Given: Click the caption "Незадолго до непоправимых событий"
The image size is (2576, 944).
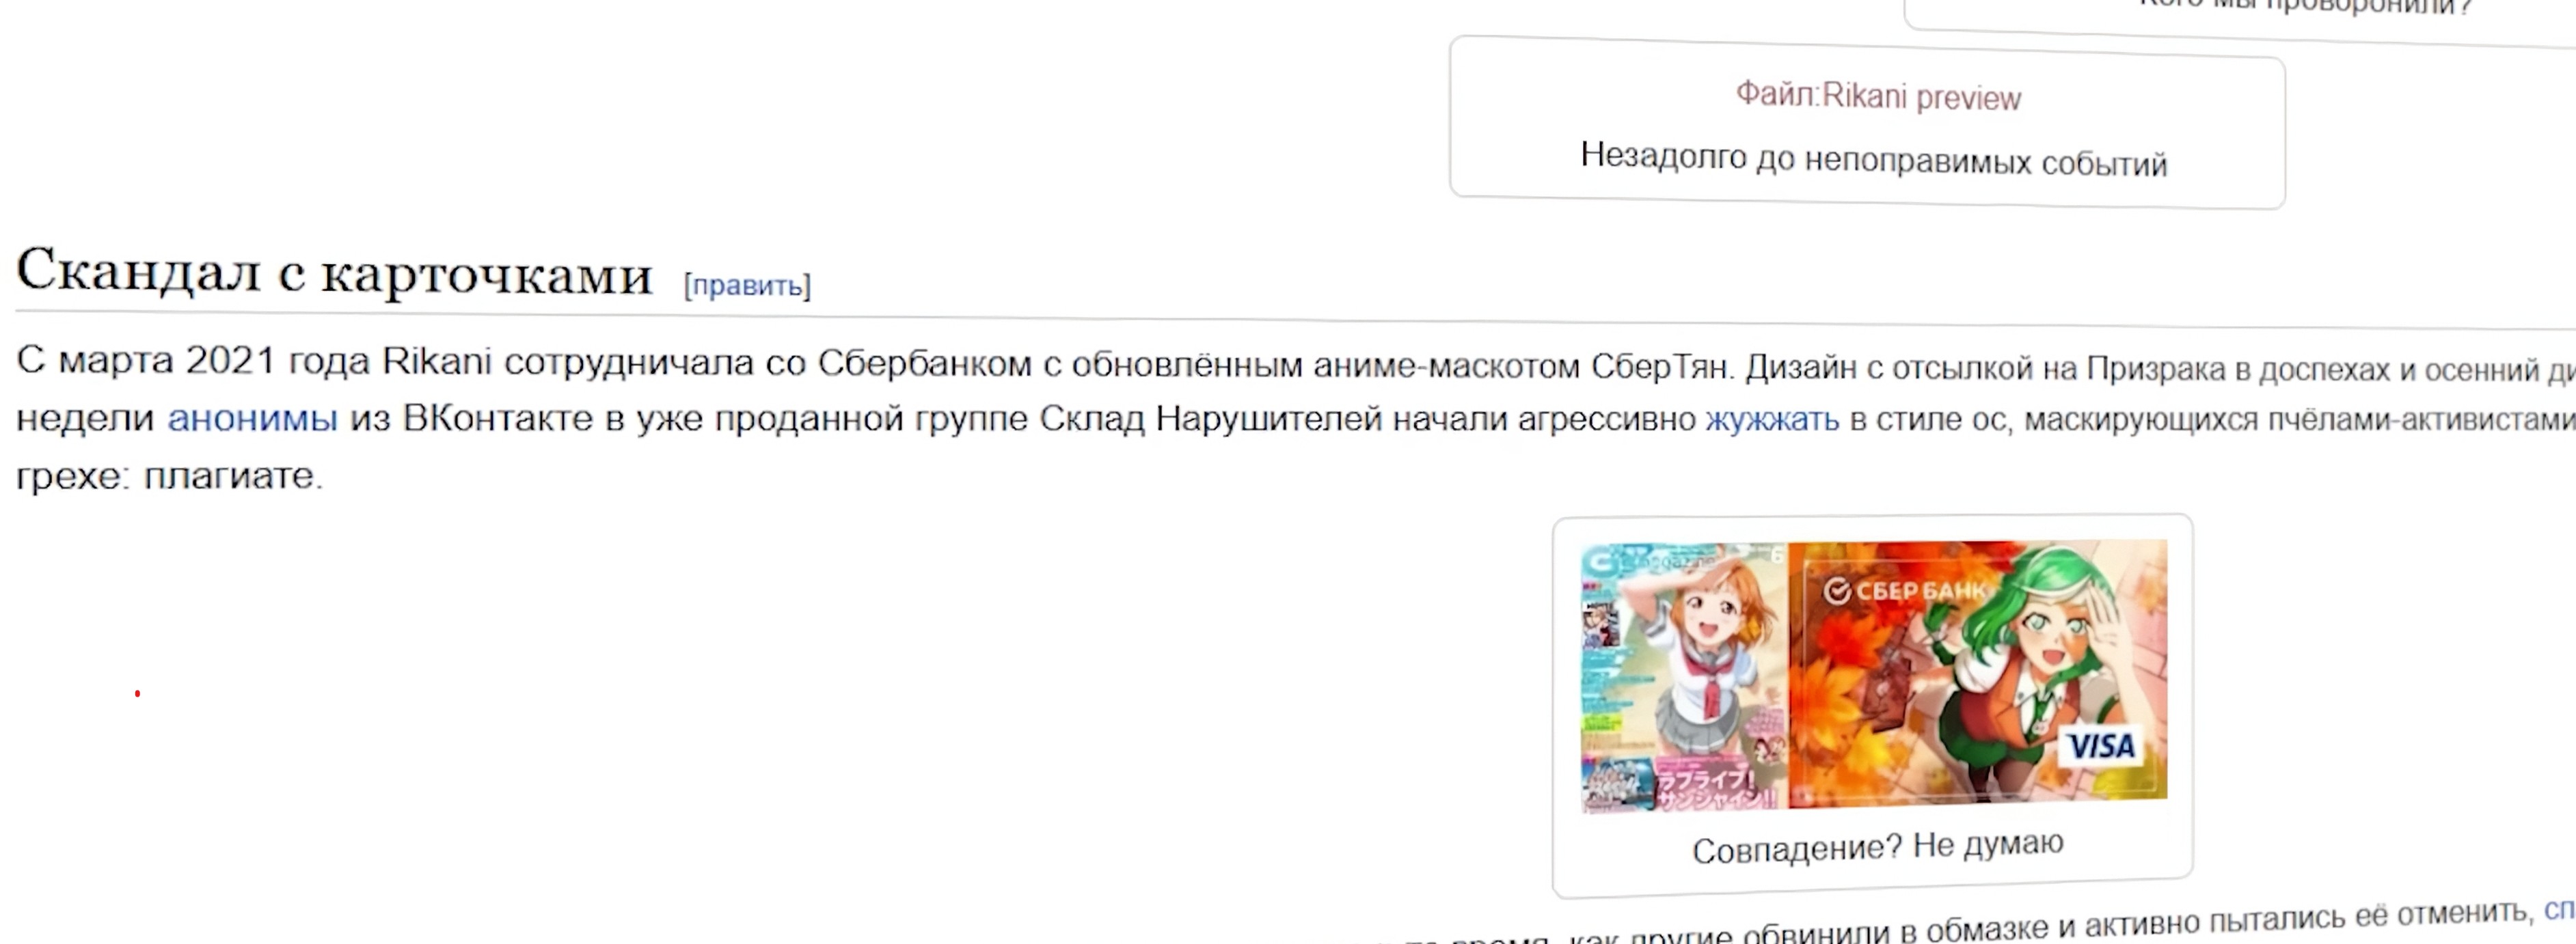Looking at the screenshot, I should tap(1873, 159).
